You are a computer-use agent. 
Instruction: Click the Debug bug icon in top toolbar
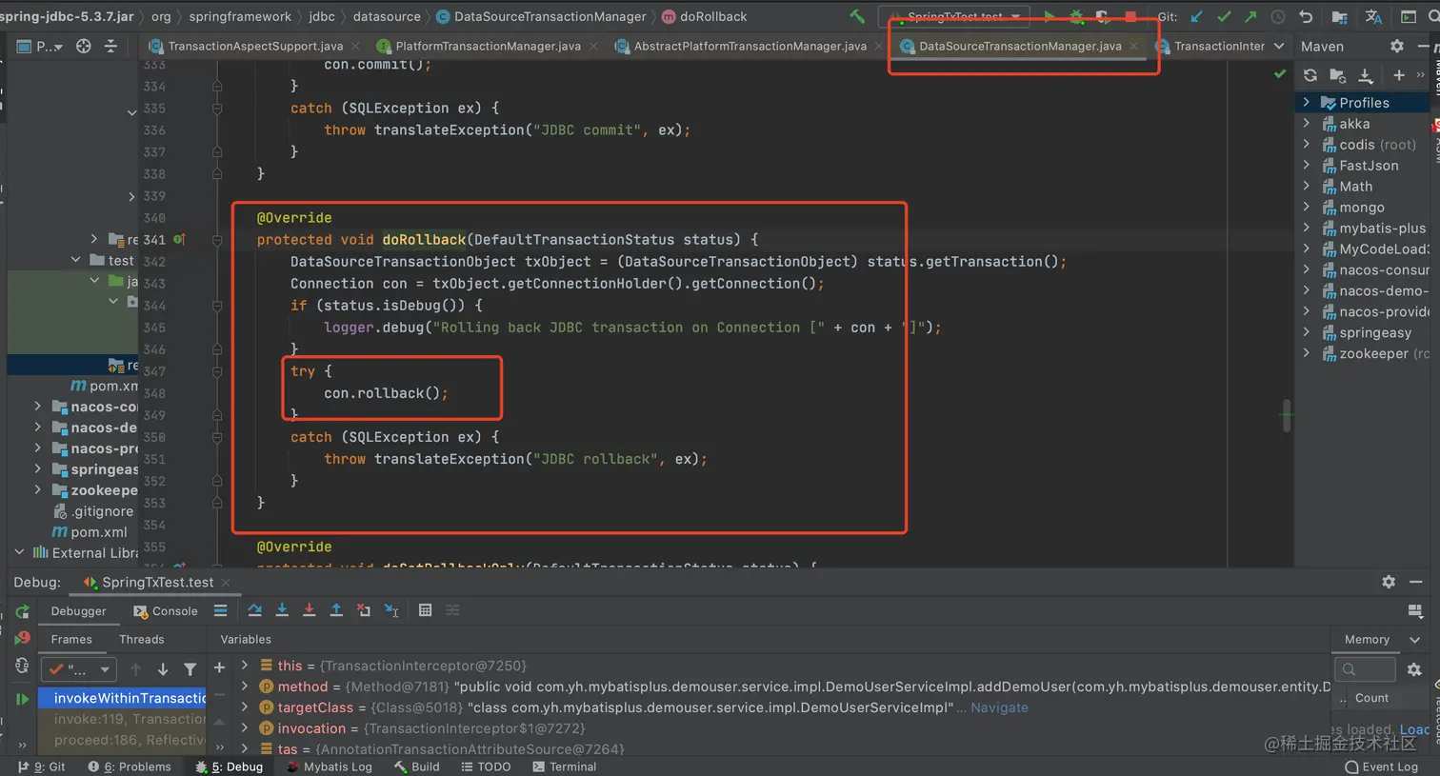[1076, 16]
